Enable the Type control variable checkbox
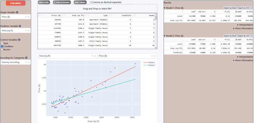 point(2,43)
